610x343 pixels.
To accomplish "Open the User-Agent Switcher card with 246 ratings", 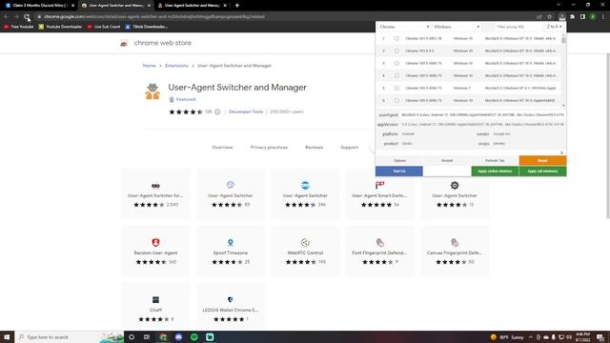I will (305, 193).
